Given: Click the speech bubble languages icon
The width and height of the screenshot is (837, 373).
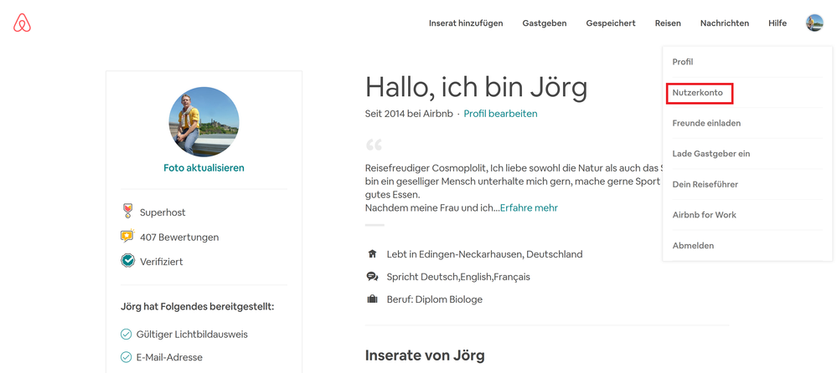Looking at the screenshot, I should [x=373, y=277].
